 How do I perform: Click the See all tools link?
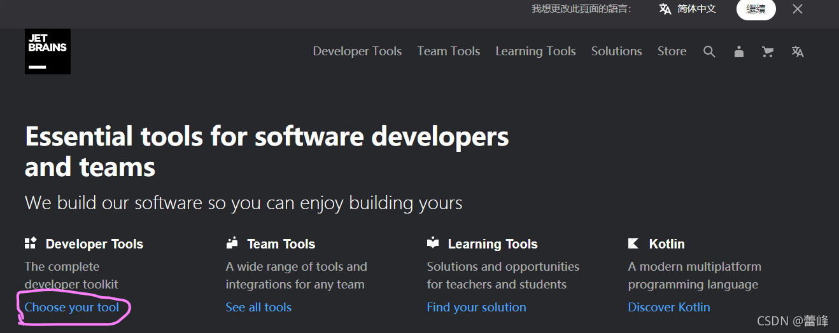(x=258, y=308)
